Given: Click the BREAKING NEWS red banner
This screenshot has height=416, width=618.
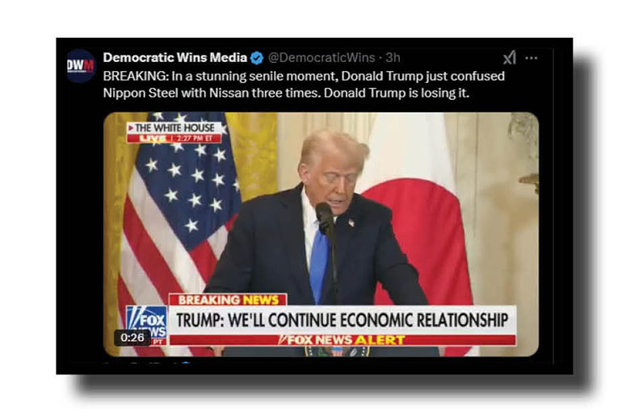Looking at the screenshot, I should [228, 300].
